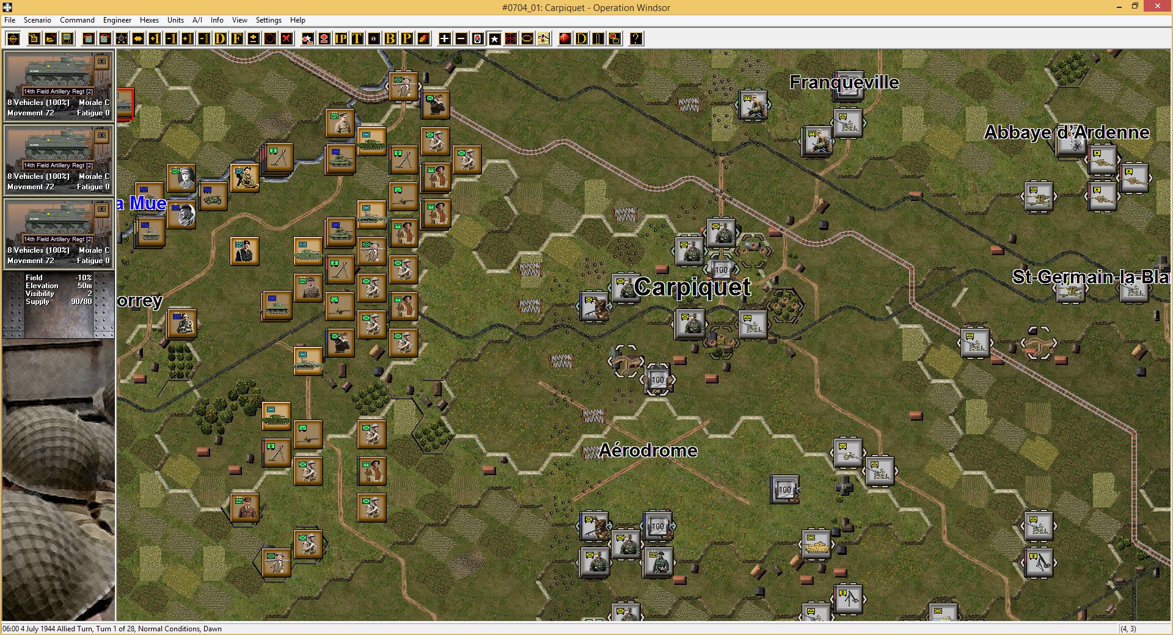
Task: Open the A/I menu
Action: 197,20
